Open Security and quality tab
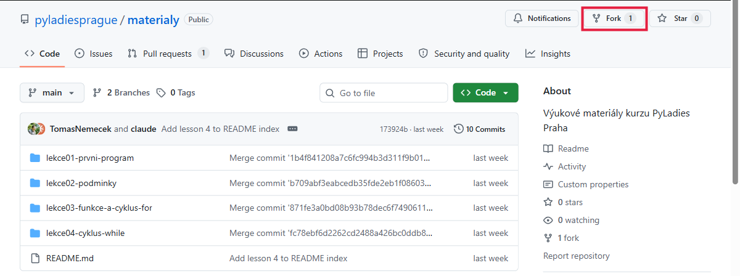740x276 pixels. point(464,54)
